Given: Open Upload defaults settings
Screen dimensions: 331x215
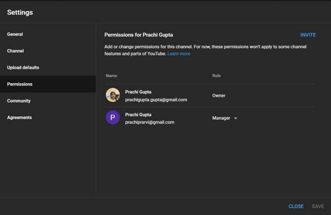Looking at the screenshot, I should 23,68.
